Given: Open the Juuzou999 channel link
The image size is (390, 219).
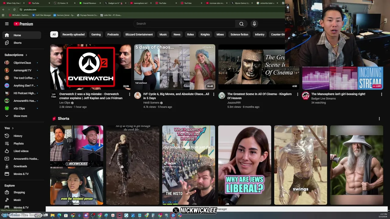Looking at the screenshot, I should [x=234, y=103].
